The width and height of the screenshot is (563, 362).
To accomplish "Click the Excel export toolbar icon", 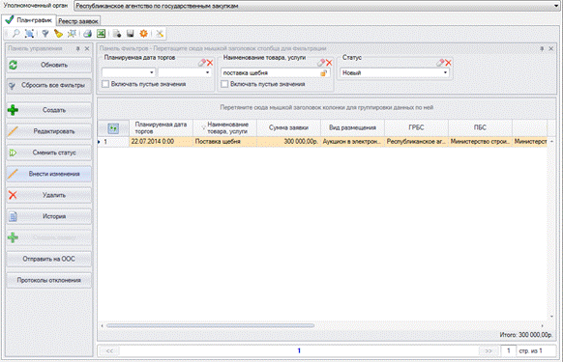I will [x=102, y=34].
